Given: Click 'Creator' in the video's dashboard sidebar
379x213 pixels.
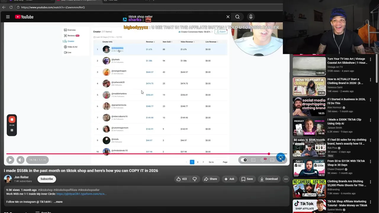Looking at the screenshot, I should point(69,41).
